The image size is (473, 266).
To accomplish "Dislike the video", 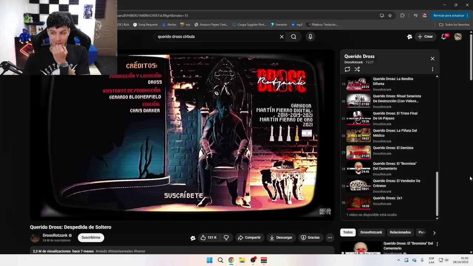I will tap(227, 238).
